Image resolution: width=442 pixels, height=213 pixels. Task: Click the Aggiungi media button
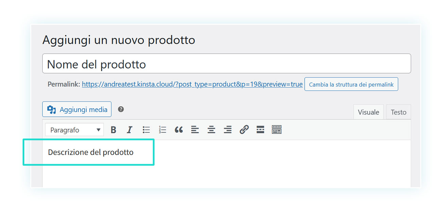pyautogui.click(x=77, y=109)
